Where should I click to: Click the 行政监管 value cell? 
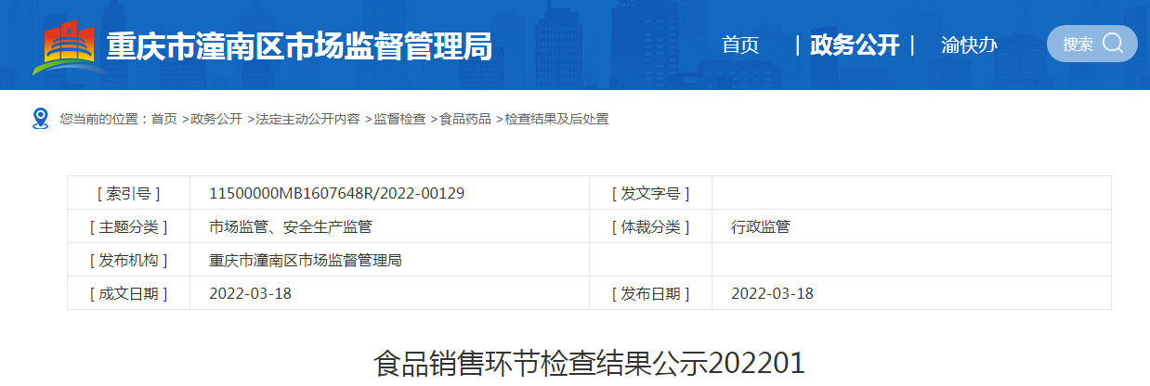[911, 226]
